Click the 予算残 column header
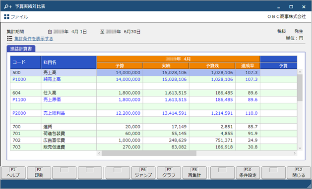The width and height of the screenshot is (312, 189). click(212, 66)
